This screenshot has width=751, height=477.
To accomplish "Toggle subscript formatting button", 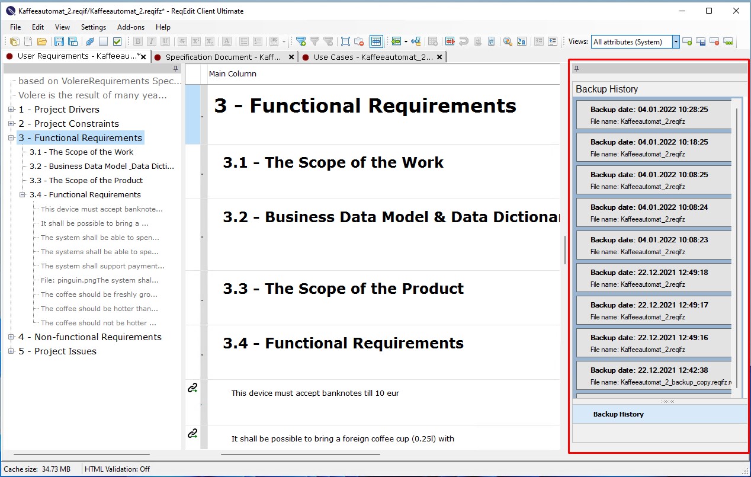I will pos(210,41).
